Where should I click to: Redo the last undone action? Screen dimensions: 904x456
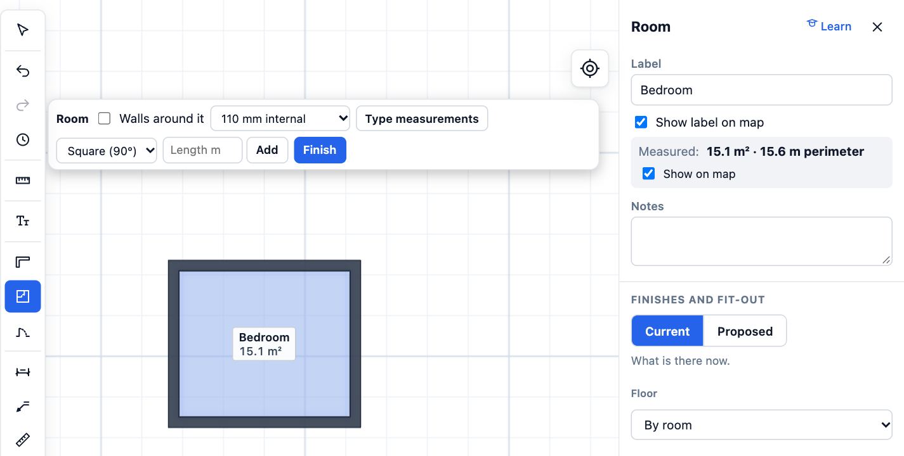click(23, 105)
